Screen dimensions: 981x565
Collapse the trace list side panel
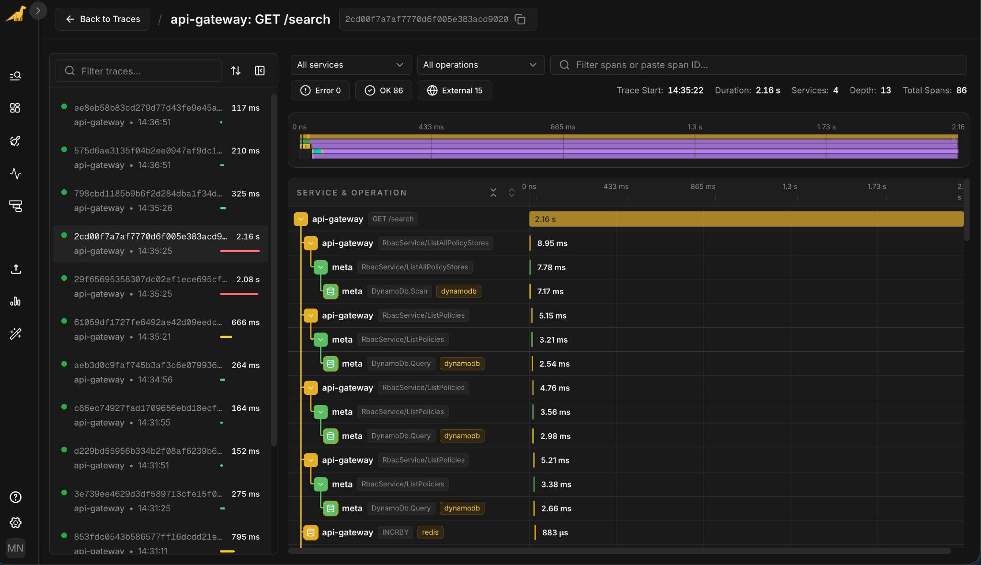(260, 71)
